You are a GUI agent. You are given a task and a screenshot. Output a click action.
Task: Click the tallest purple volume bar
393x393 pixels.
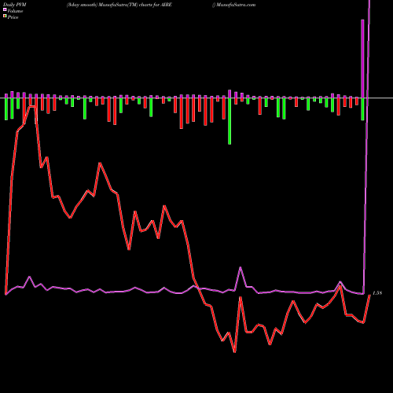(362, 59)
